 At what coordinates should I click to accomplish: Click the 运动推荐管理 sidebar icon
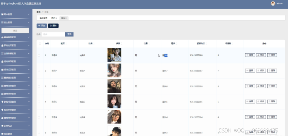[3, 62]
